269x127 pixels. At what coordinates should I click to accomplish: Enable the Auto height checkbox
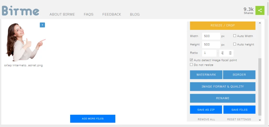tap(235, 44)
